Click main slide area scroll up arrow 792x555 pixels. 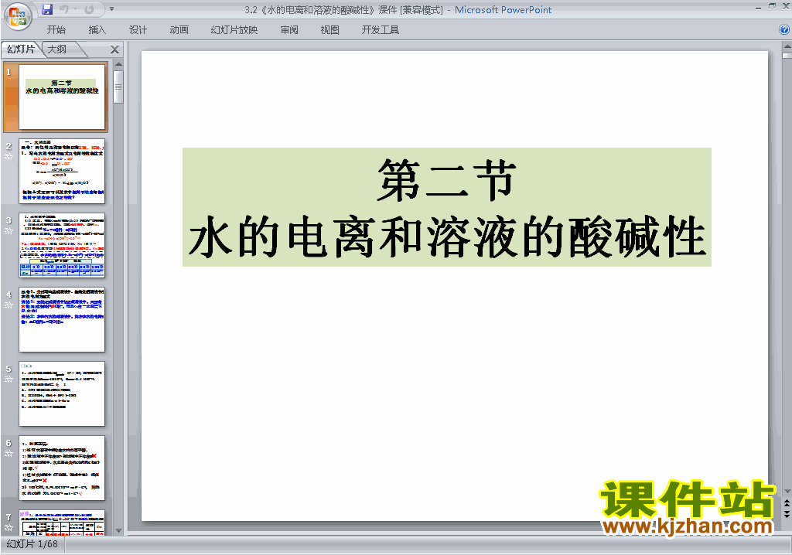(x=787, y=46)
